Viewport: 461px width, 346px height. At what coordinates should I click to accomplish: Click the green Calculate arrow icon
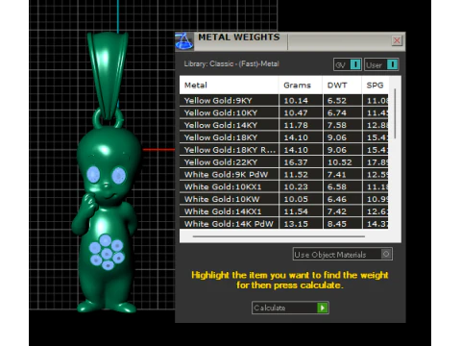[323, 308]
